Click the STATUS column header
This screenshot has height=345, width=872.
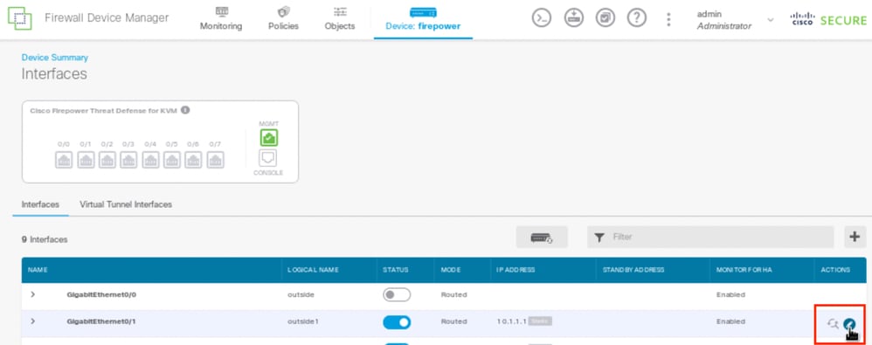tap(396, 270)
